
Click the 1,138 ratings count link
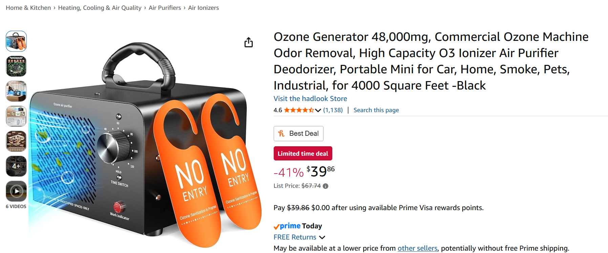click(x=333, y=110)
